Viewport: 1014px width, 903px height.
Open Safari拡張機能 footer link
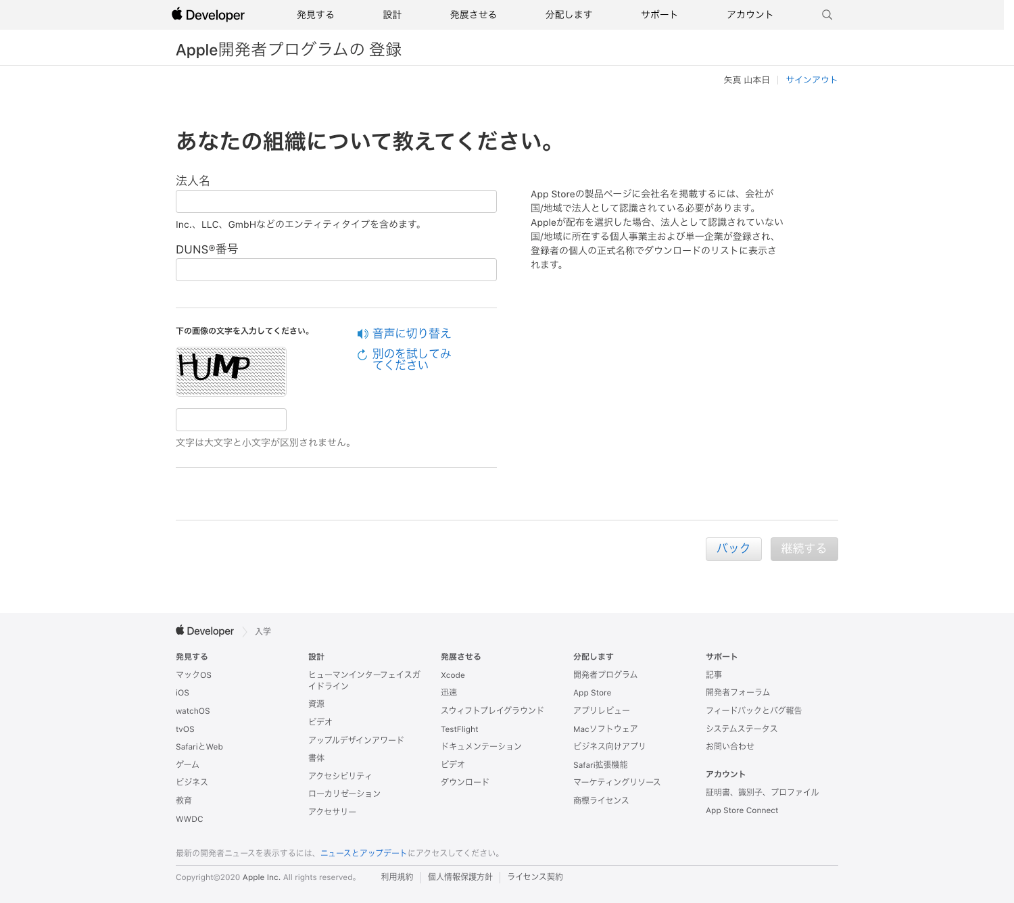coord(600,764)
